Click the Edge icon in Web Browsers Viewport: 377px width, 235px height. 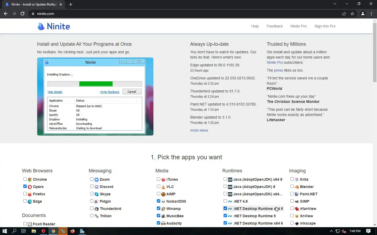coord(30,202)
